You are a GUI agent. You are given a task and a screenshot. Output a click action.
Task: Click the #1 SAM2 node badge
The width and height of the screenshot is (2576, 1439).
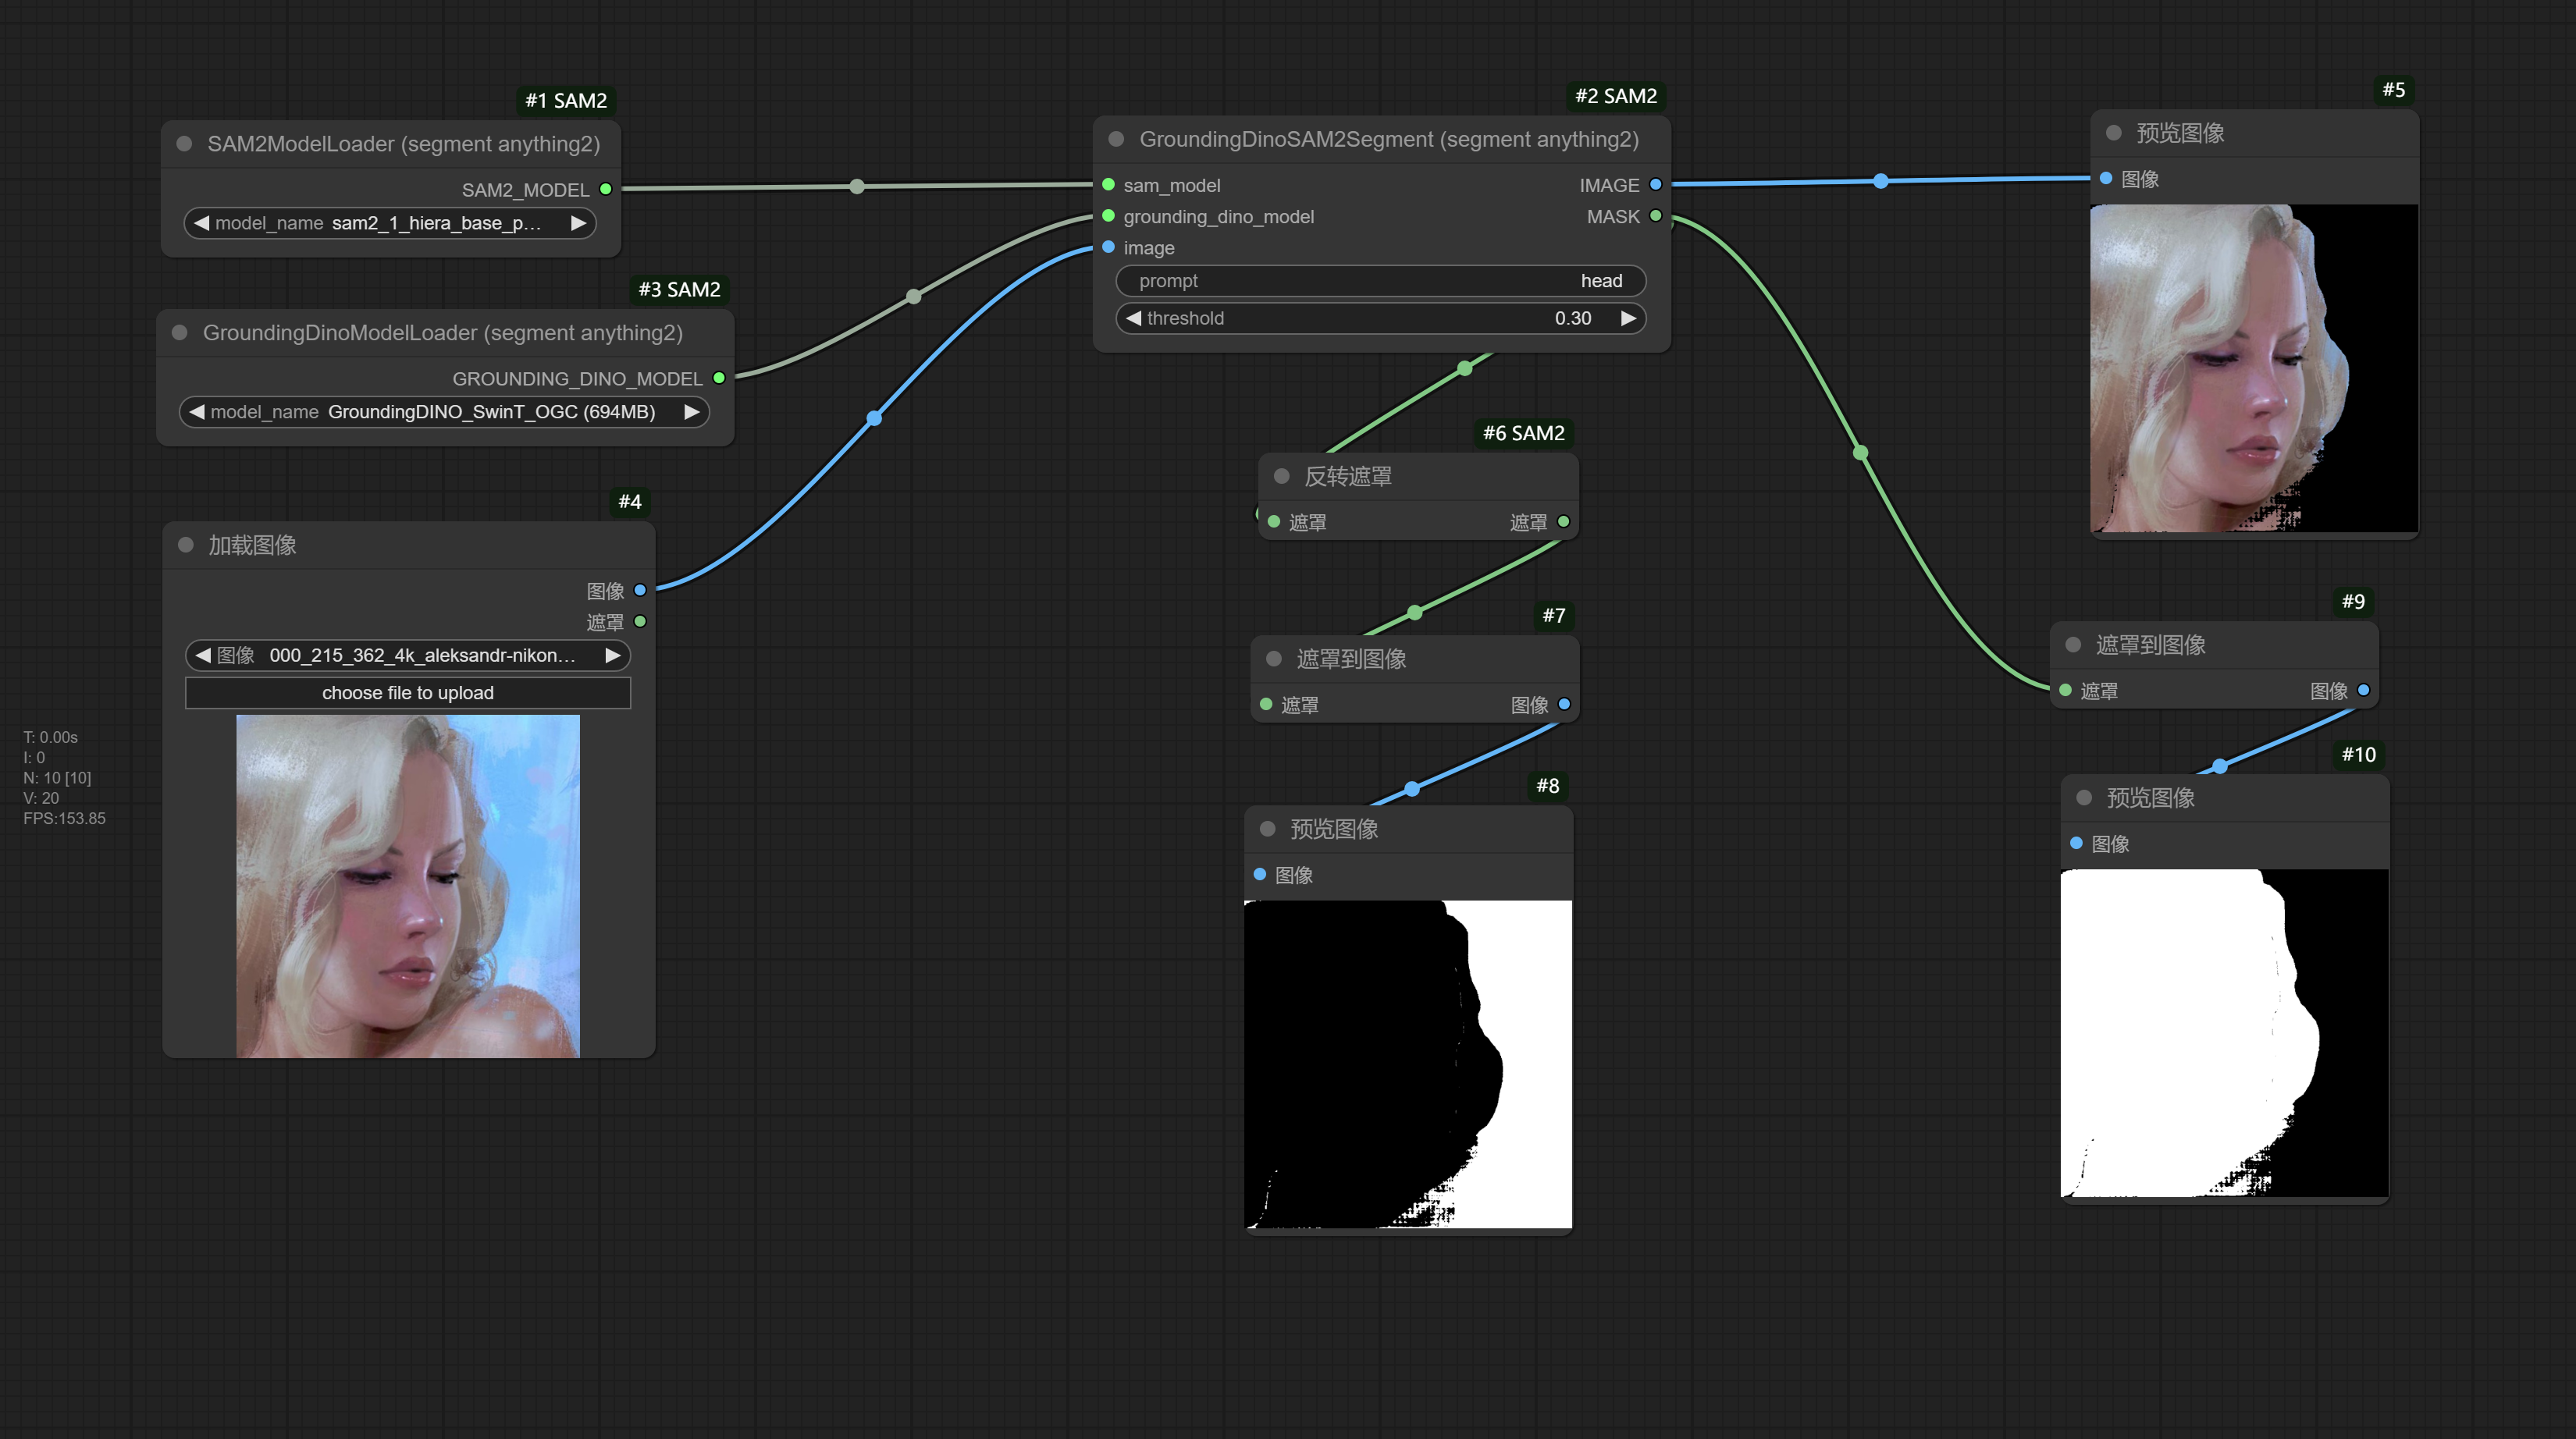(566, 100)
